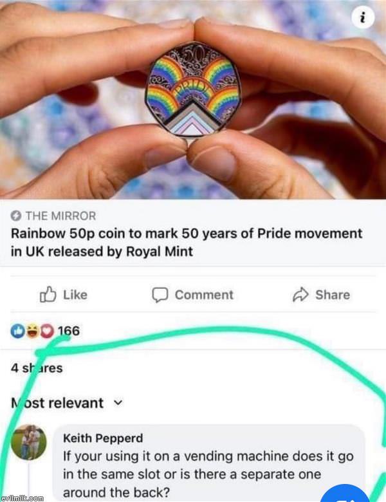Open the haha reaction emoji
This screenshot has width=386, height=502.
coord(32,331)
